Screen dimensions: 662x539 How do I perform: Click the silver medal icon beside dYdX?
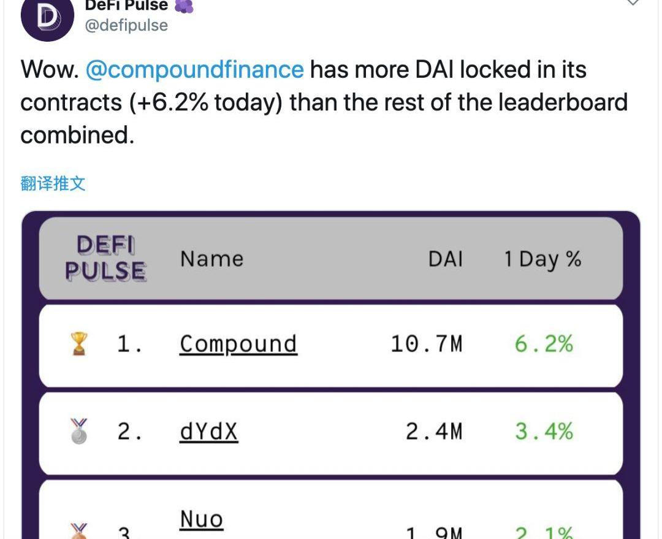(80, 432)
